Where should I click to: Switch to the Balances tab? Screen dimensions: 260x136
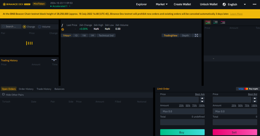59,89
